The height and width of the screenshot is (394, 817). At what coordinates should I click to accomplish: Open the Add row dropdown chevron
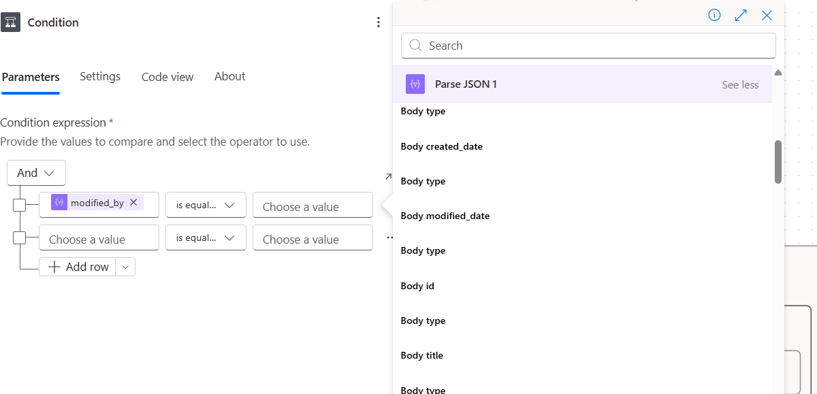tap(125, 266)
